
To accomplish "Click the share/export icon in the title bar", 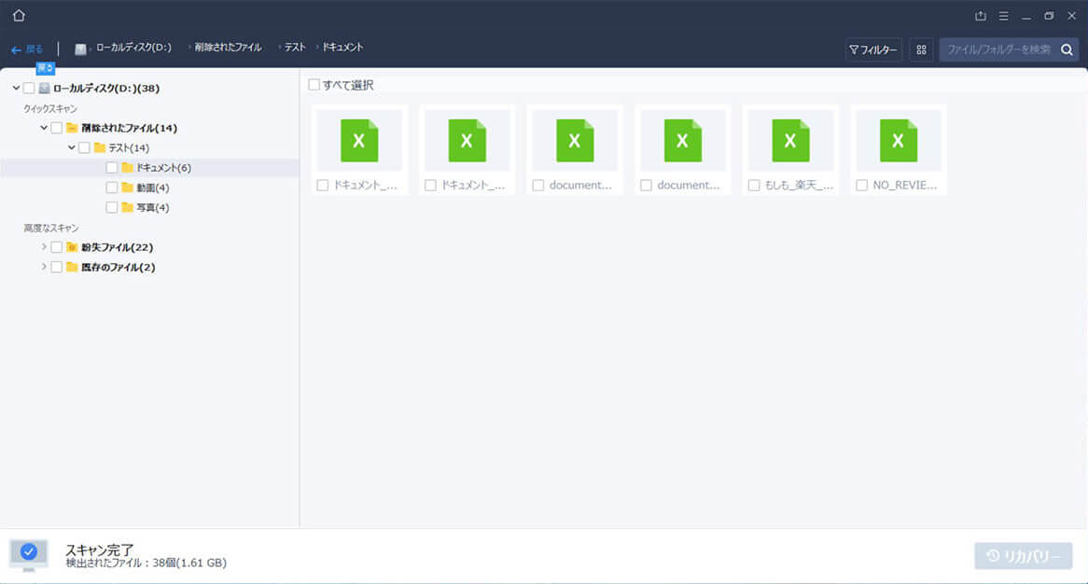I will pos(980,16).
